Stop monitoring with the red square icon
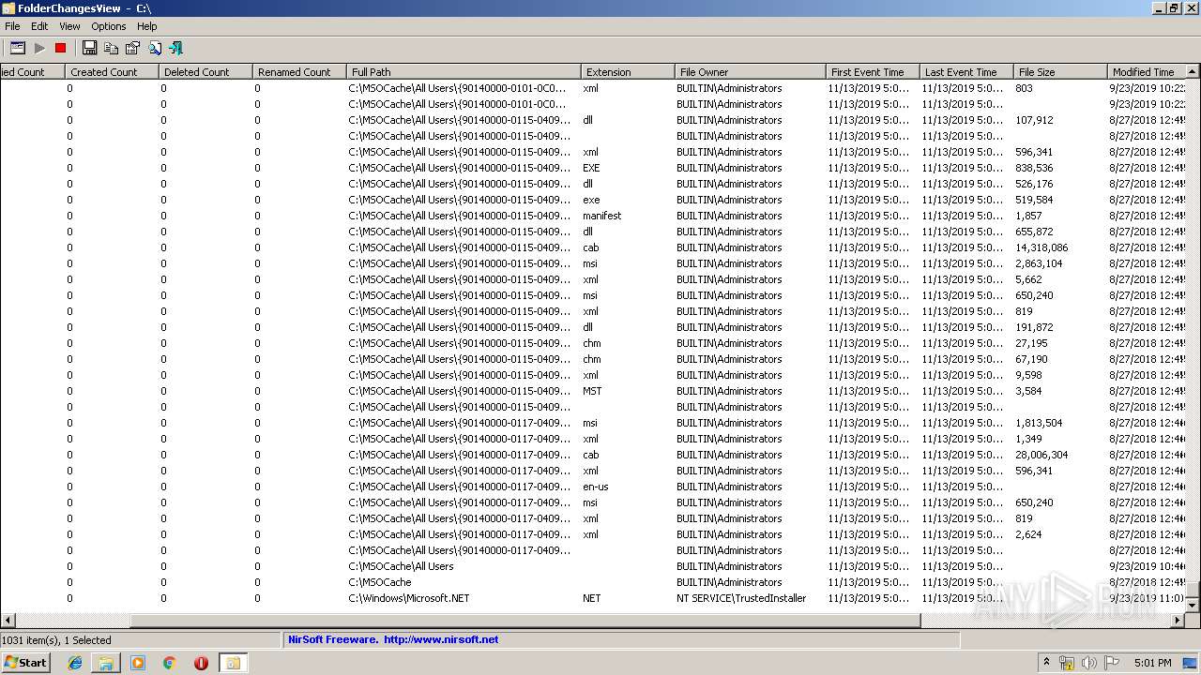The image size is (1201, 675). (x=61, y=48)
